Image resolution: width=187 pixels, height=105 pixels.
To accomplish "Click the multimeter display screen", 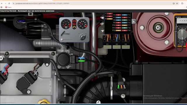I will 182,21.
